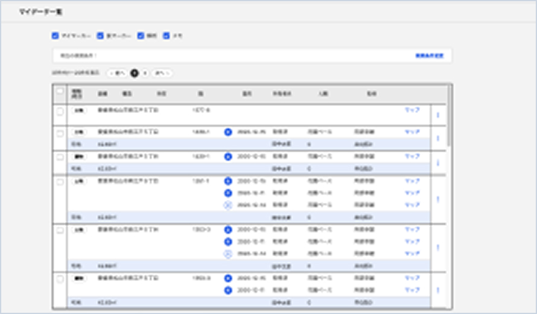Screen dimensions: 537x314
Task: Click the outlined circle icon in the fifth row
Action: 228,254
